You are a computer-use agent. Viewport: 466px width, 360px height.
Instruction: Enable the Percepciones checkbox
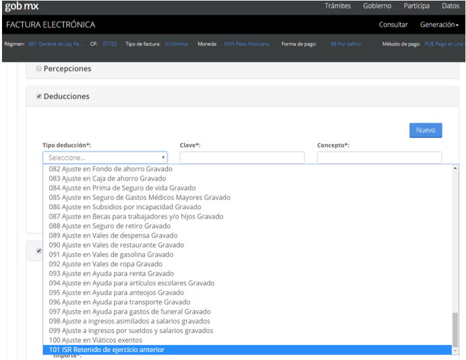click(x=39, y=69)
